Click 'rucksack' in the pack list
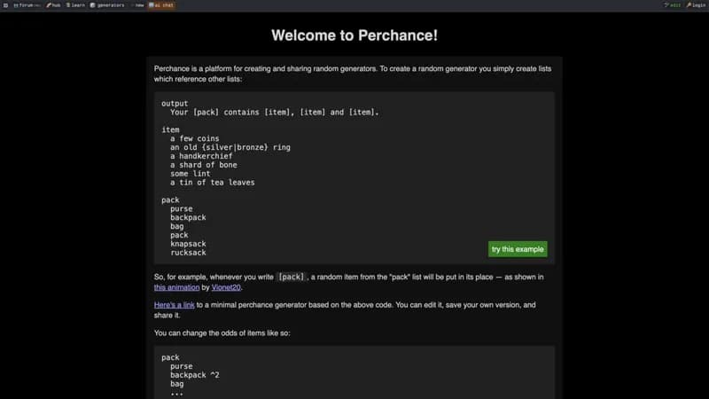709x399 pixels. tap(188, 253)
